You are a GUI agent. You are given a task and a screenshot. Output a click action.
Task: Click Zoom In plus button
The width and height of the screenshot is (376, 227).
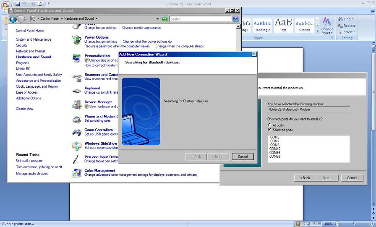coord(372,224)
